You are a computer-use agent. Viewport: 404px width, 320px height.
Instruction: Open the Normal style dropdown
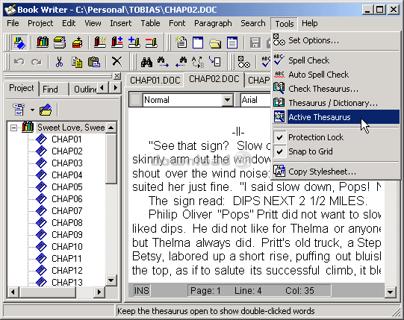point(227,100)
